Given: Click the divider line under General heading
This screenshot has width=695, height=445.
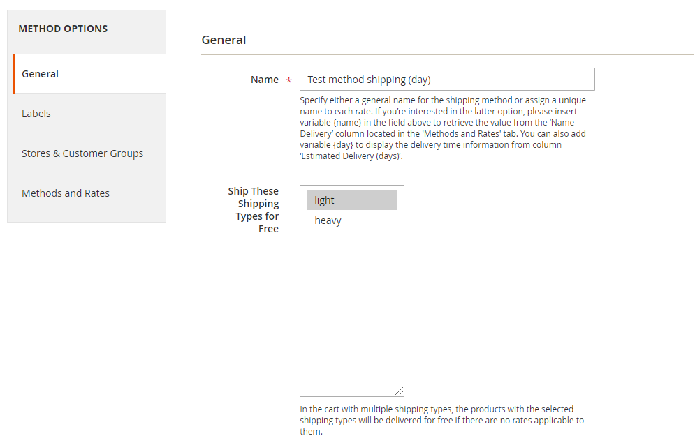Looking at the screenshot, I should coord(447,55).
